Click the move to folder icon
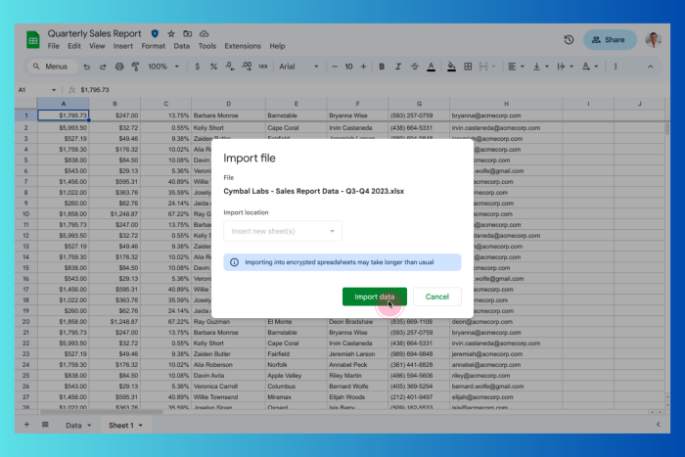Image resolution: width=685 pixels, height=457 pixels. 188,33
